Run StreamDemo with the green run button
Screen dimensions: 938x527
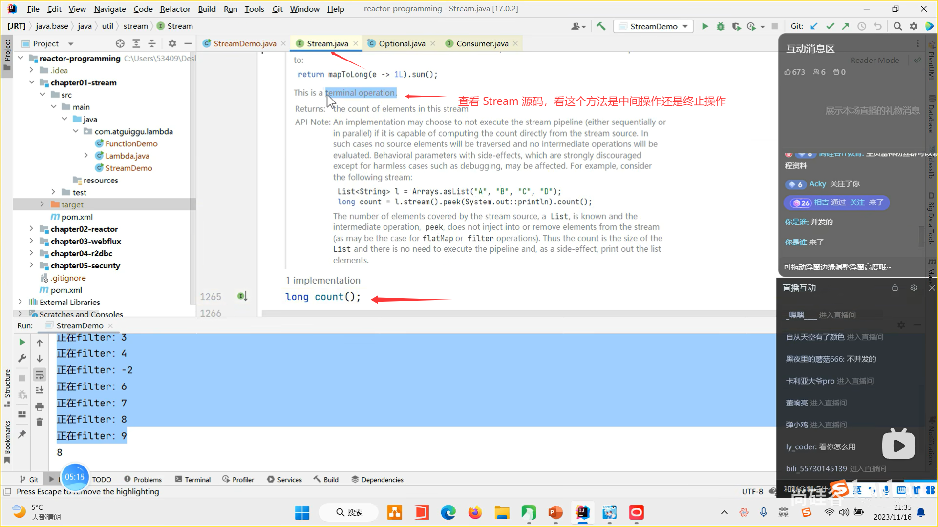[x=704, y=26]
